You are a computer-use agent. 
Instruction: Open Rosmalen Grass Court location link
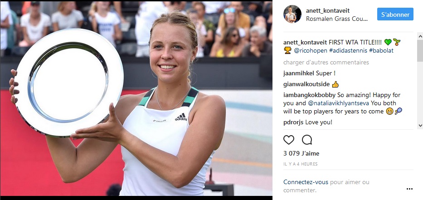[337, 19]
